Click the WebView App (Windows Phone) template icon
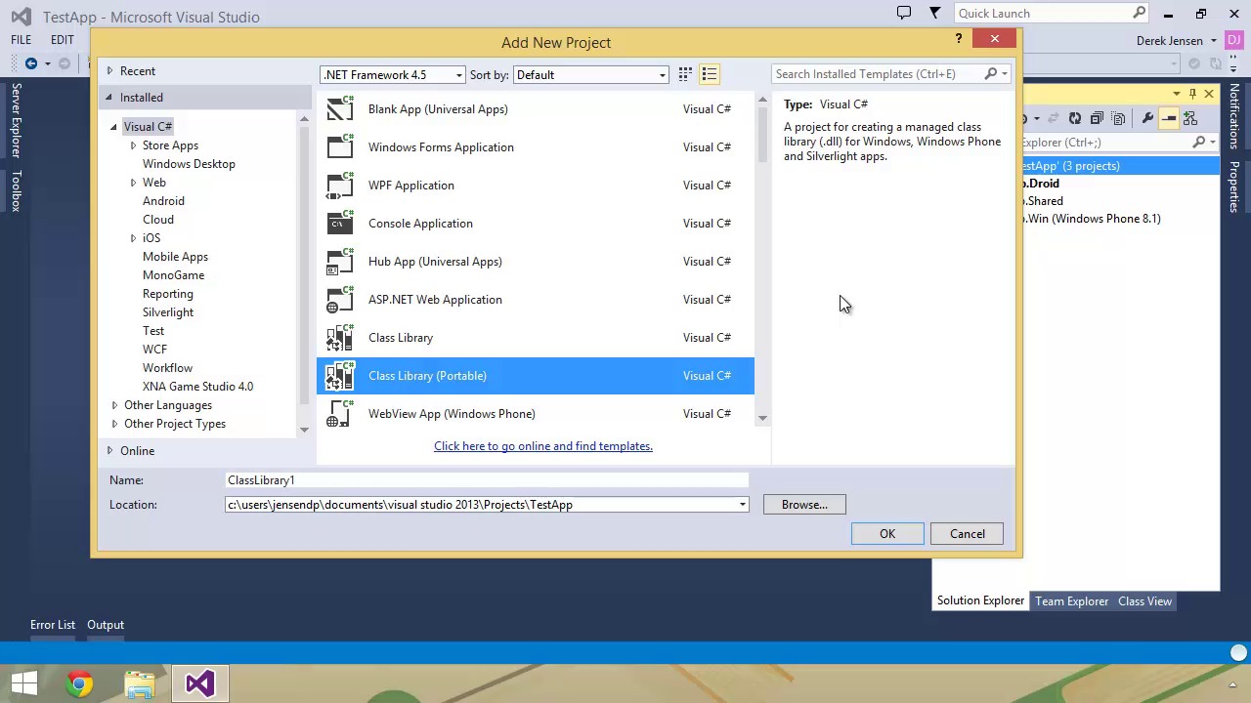 [339, 413]
